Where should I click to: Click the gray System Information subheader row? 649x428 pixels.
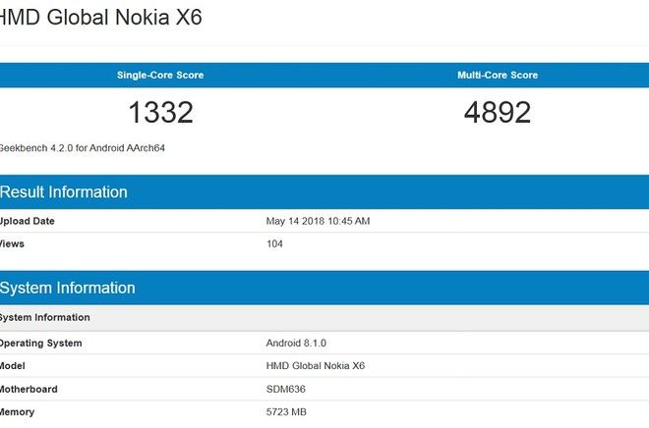pyautogui.click(x=45, y=318)
